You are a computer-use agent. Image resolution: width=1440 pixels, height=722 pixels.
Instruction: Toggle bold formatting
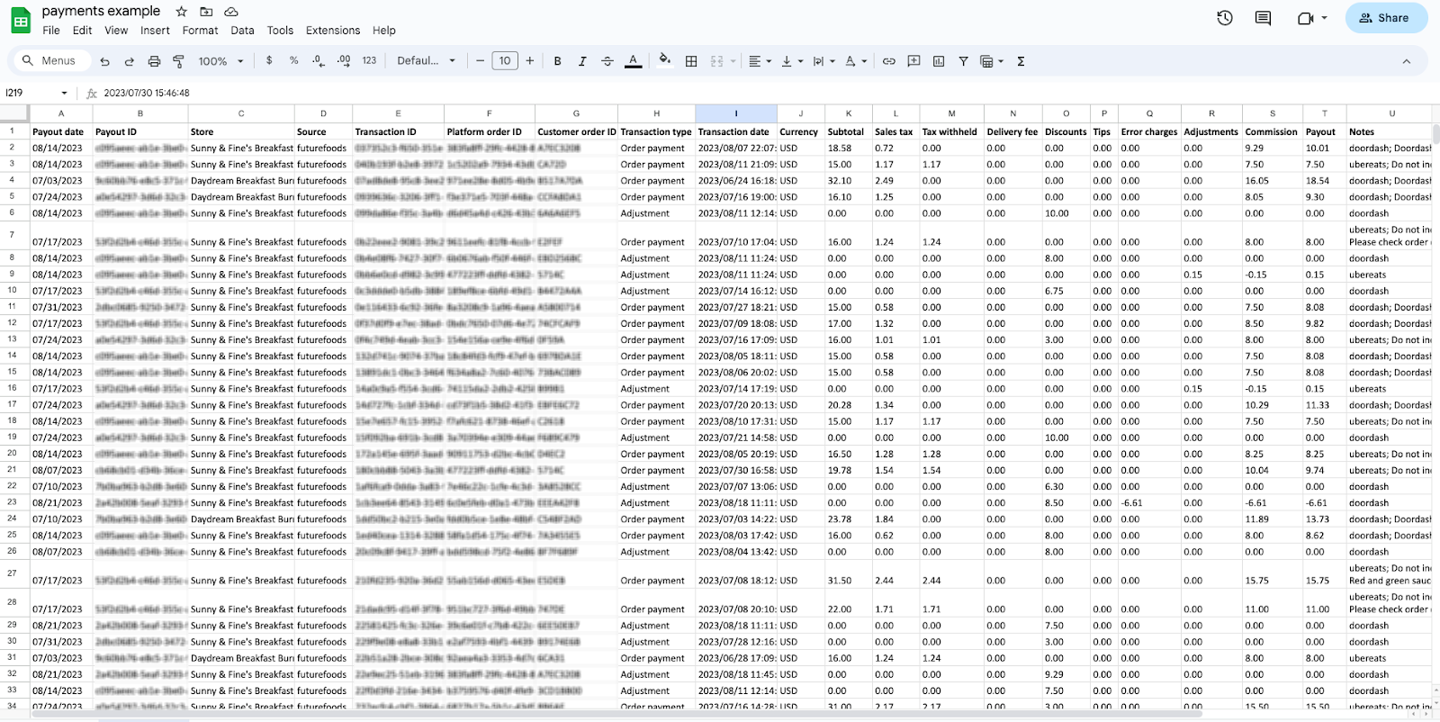pos(557,61)
